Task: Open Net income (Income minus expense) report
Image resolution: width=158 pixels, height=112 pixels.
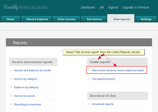Action: (x=118, y=70)
